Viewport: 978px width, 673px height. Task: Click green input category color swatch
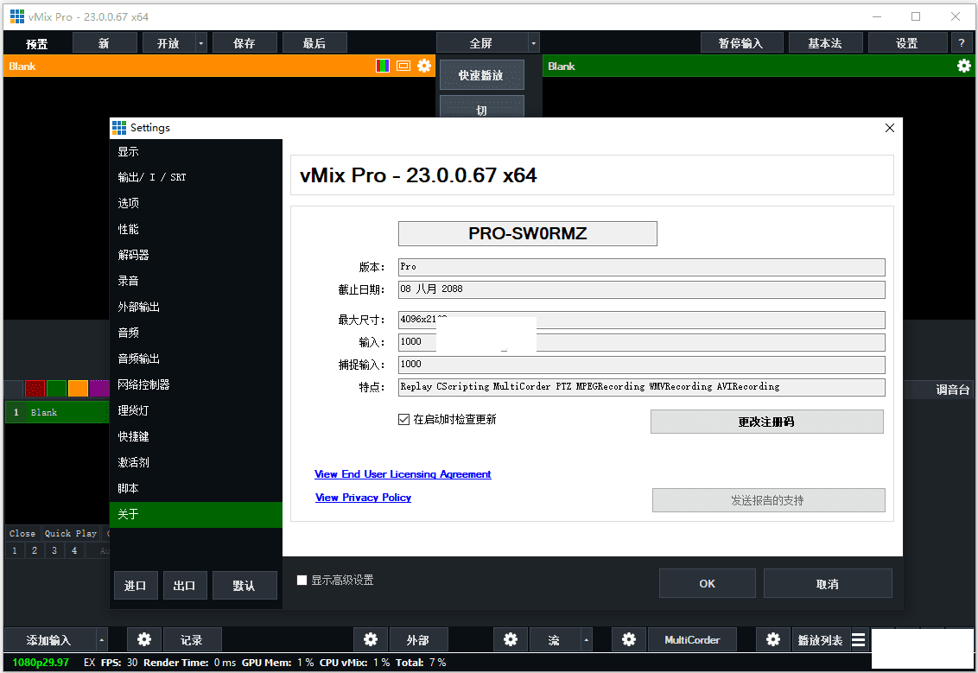click(57, 388)
